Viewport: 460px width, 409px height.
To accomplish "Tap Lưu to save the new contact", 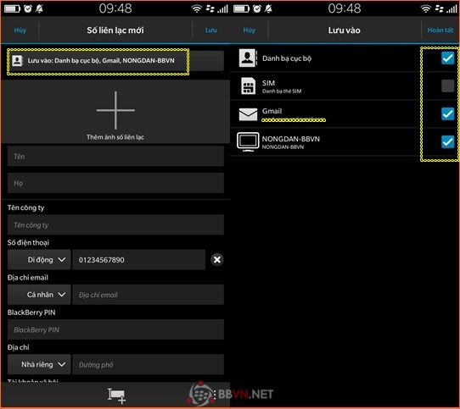I will point(211,30).
